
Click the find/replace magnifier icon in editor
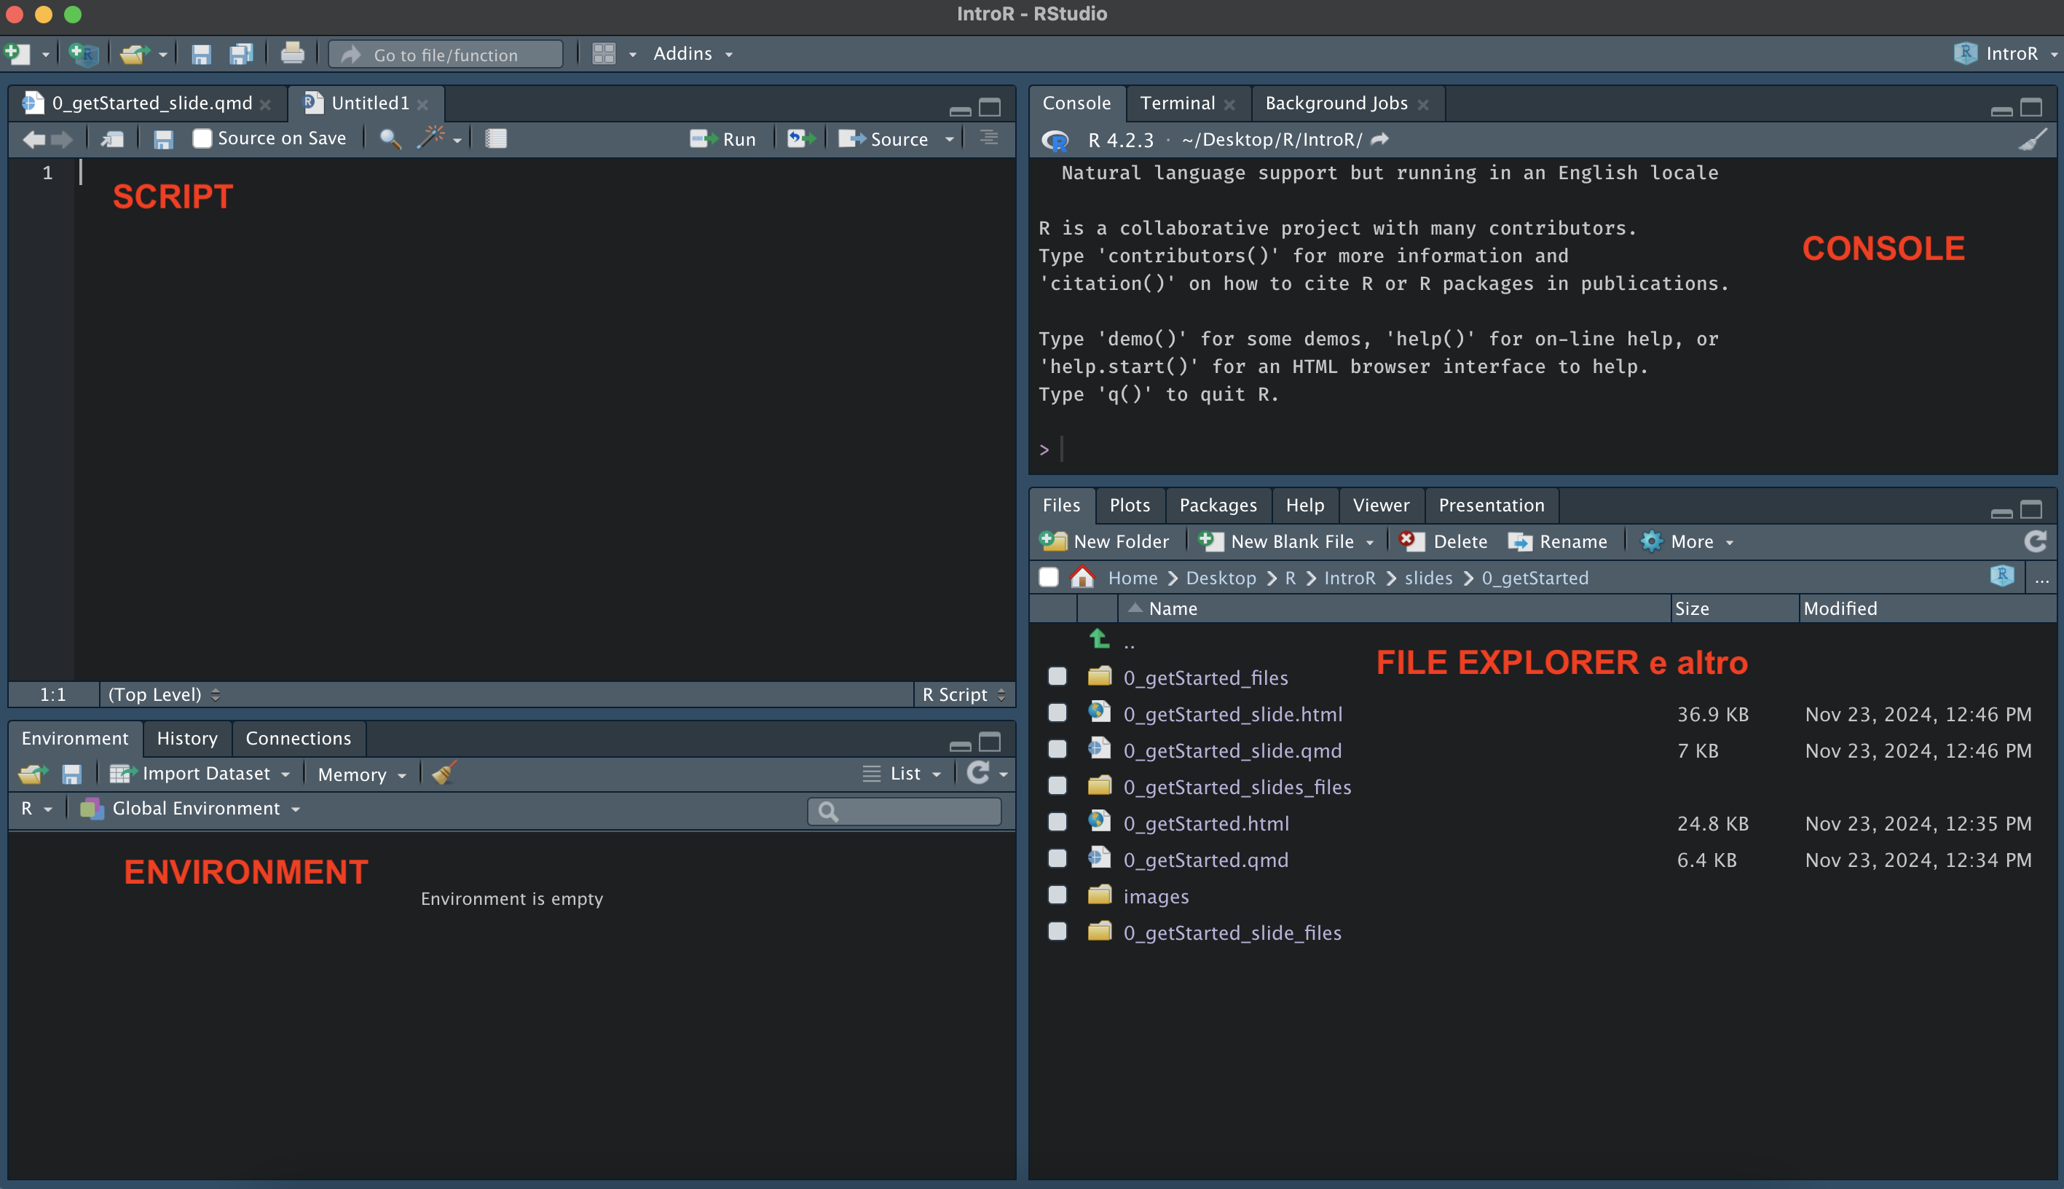[390, 139]
